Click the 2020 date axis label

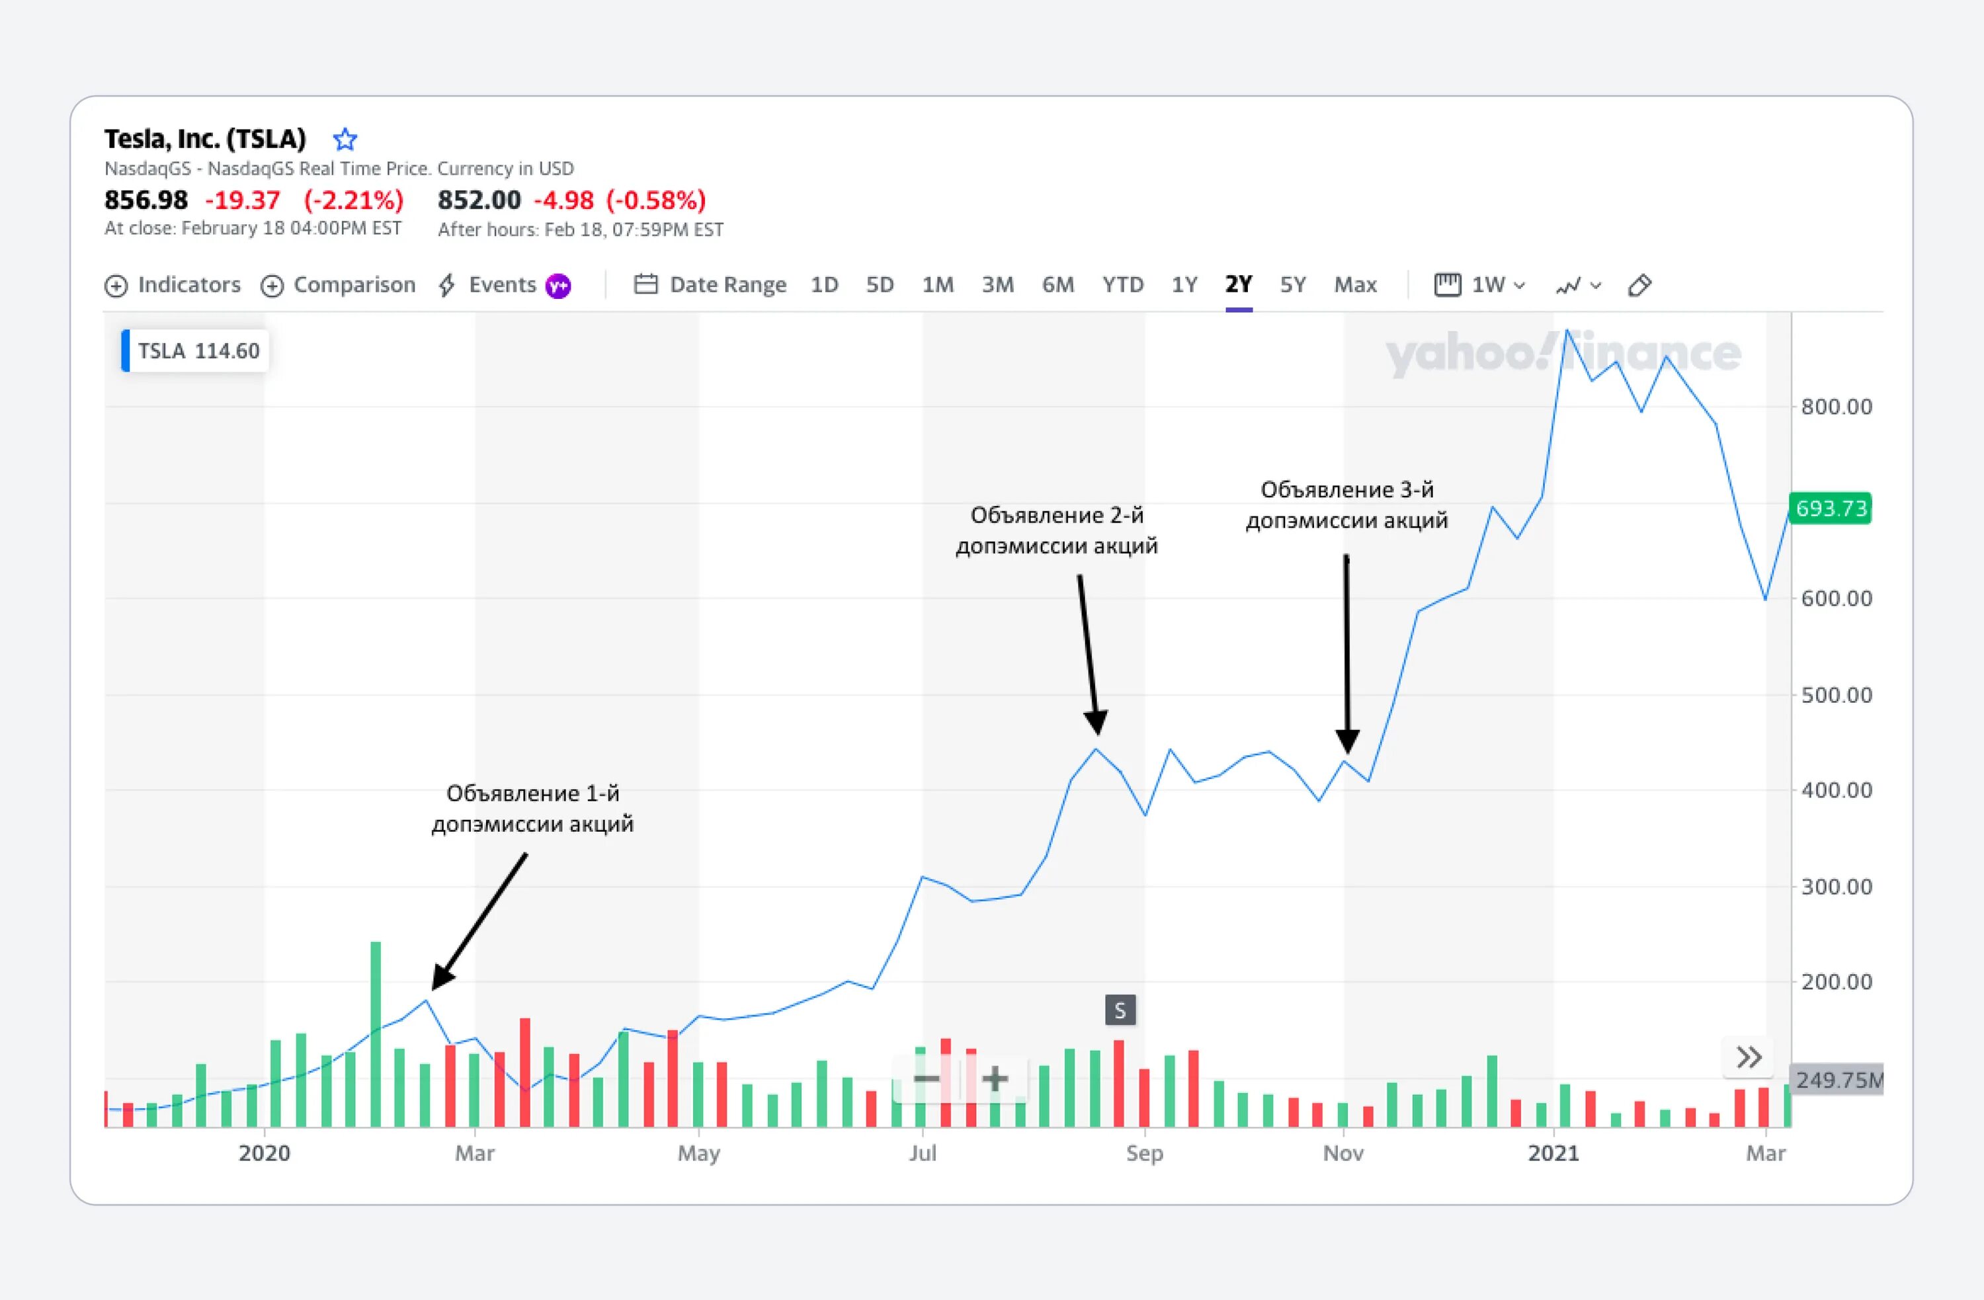click(x=265, y=1153)
